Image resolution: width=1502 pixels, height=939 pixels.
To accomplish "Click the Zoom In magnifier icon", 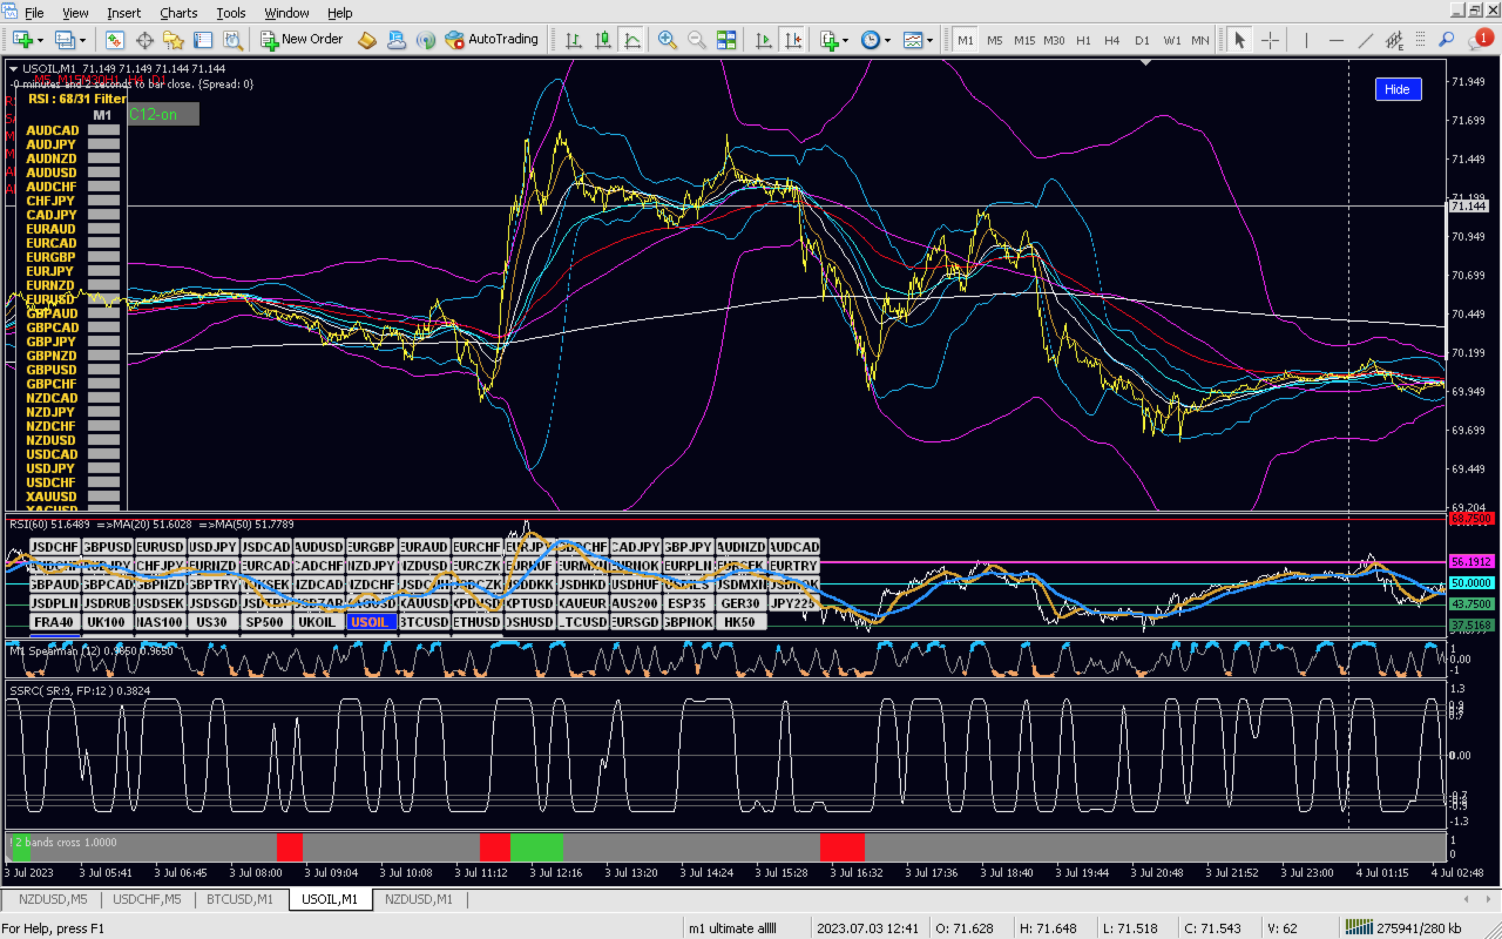I will pyautogui.click(x=667, y=40).
